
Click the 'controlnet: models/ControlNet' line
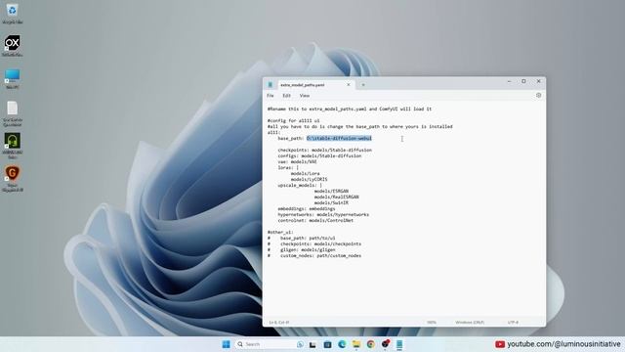point(315,220)
